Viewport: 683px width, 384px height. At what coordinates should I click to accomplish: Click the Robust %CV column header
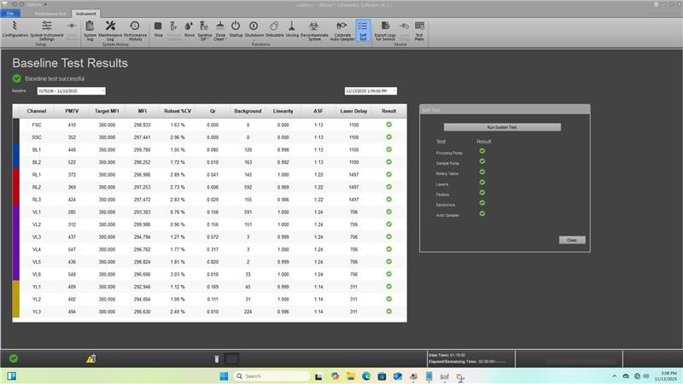[x=177, y=111]
